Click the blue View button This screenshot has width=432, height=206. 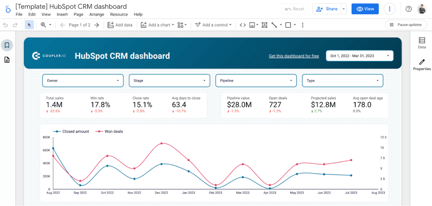[365, 9]
